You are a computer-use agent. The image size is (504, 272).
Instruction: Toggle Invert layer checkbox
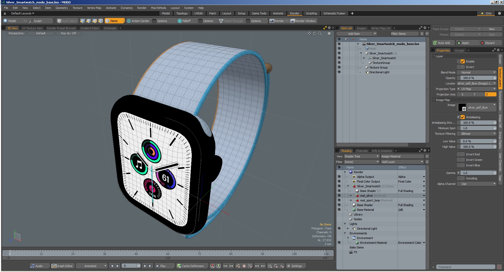(x=463, y=67)
